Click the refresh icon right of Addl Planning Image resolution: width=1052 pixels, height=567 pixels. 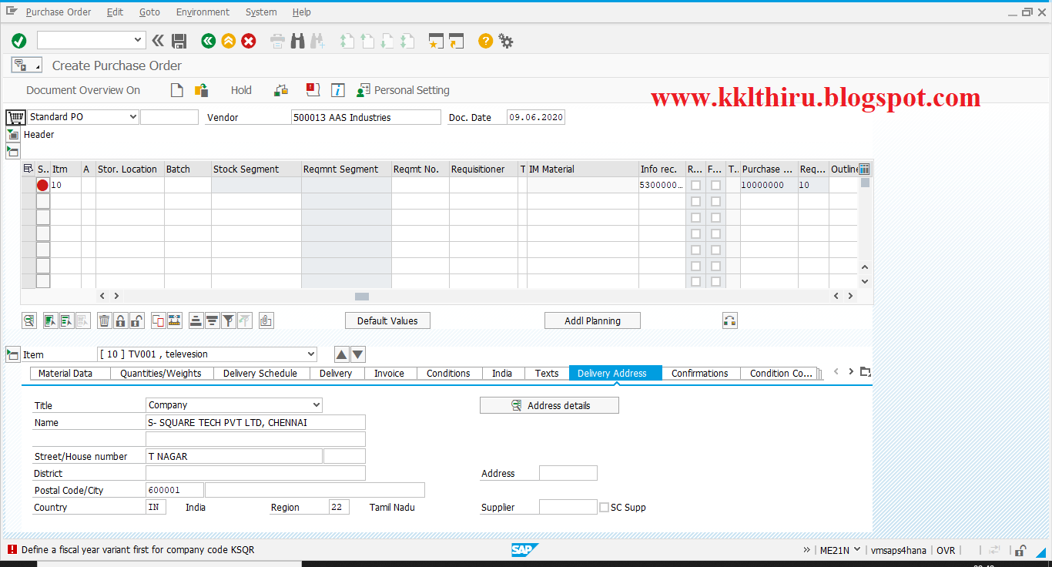coord(730,320)
